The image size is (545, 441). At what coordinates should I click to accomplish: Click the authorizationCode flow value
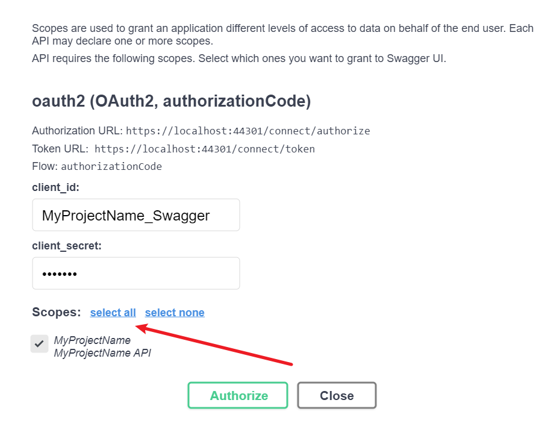click(111, 166)
